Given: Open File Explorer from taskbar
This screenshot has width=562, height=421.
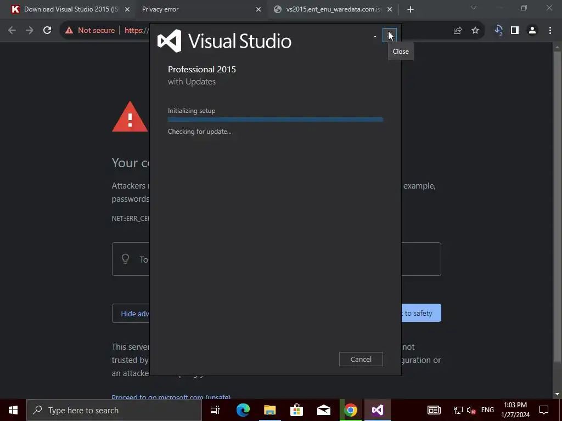Looking at the screenshot, I should coord(270,410).
